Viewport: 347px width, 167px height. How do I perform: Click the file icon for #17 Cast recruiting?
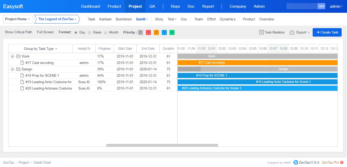click(22, 63)
